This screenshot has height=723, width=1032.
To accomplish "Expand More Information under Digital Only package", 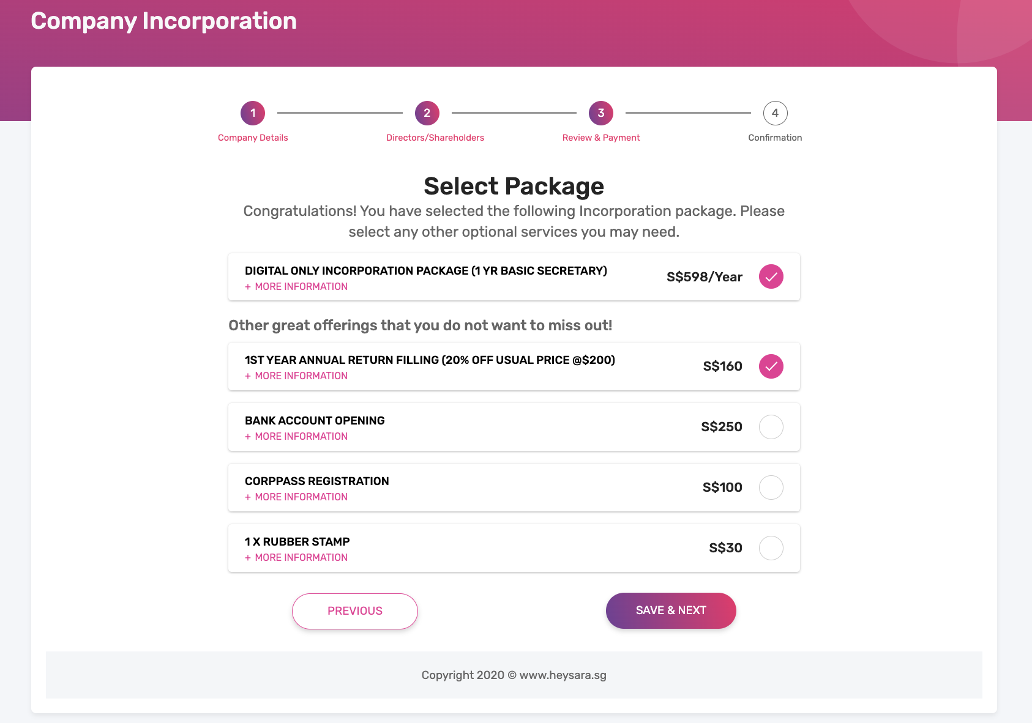I will [296, 286].
